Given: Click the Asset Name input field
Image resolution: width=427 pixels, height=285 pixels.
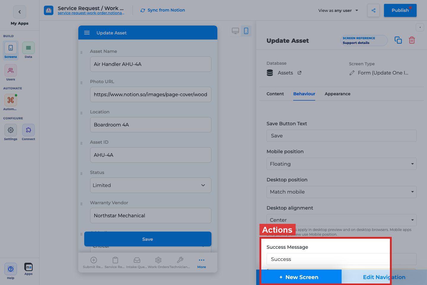Looking at the screenshot, I should 151,64.
